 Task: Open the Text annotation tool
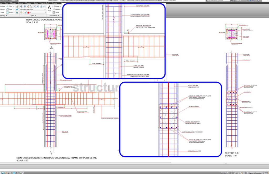coord(49,8)
